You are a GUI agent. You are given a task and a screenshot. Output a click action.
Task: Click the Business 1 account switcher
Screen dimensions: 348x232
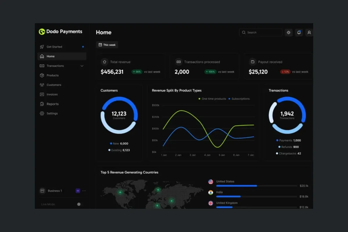point(55,191)
